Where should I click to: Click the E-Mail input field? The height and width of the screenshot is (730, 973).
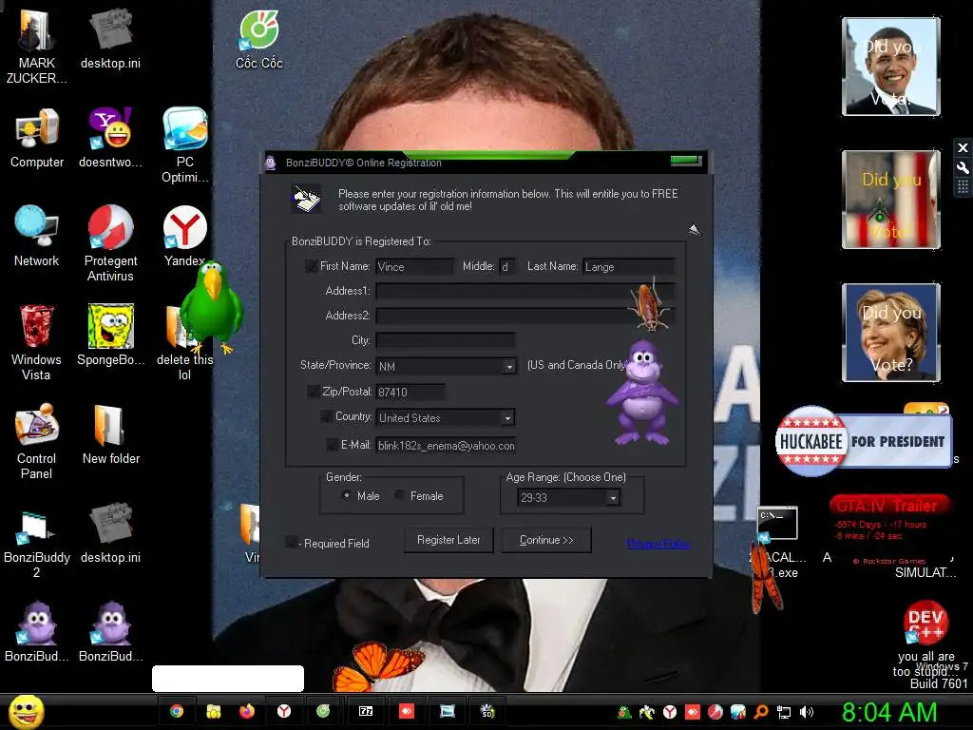tap(446, 445)
